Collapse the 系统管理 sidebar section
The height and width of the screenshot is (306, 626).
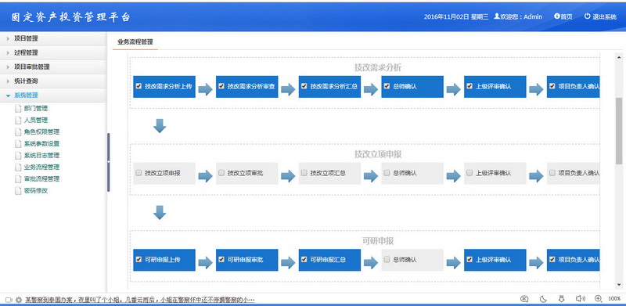coord(53,95)
